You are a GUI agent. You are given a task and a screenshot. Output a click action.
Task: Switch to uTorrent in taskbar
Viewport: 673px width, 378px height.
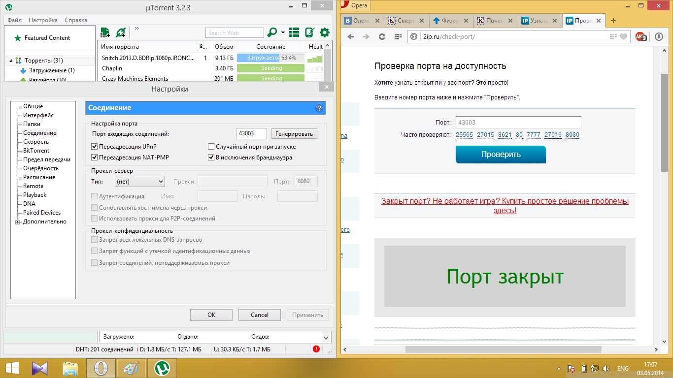[161, 368]
